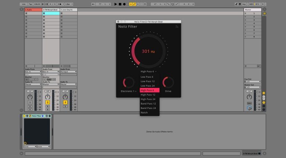Solo track 2 FM Morph Beat
This screenshot has height=158, width=286.
tap(48, 106)
